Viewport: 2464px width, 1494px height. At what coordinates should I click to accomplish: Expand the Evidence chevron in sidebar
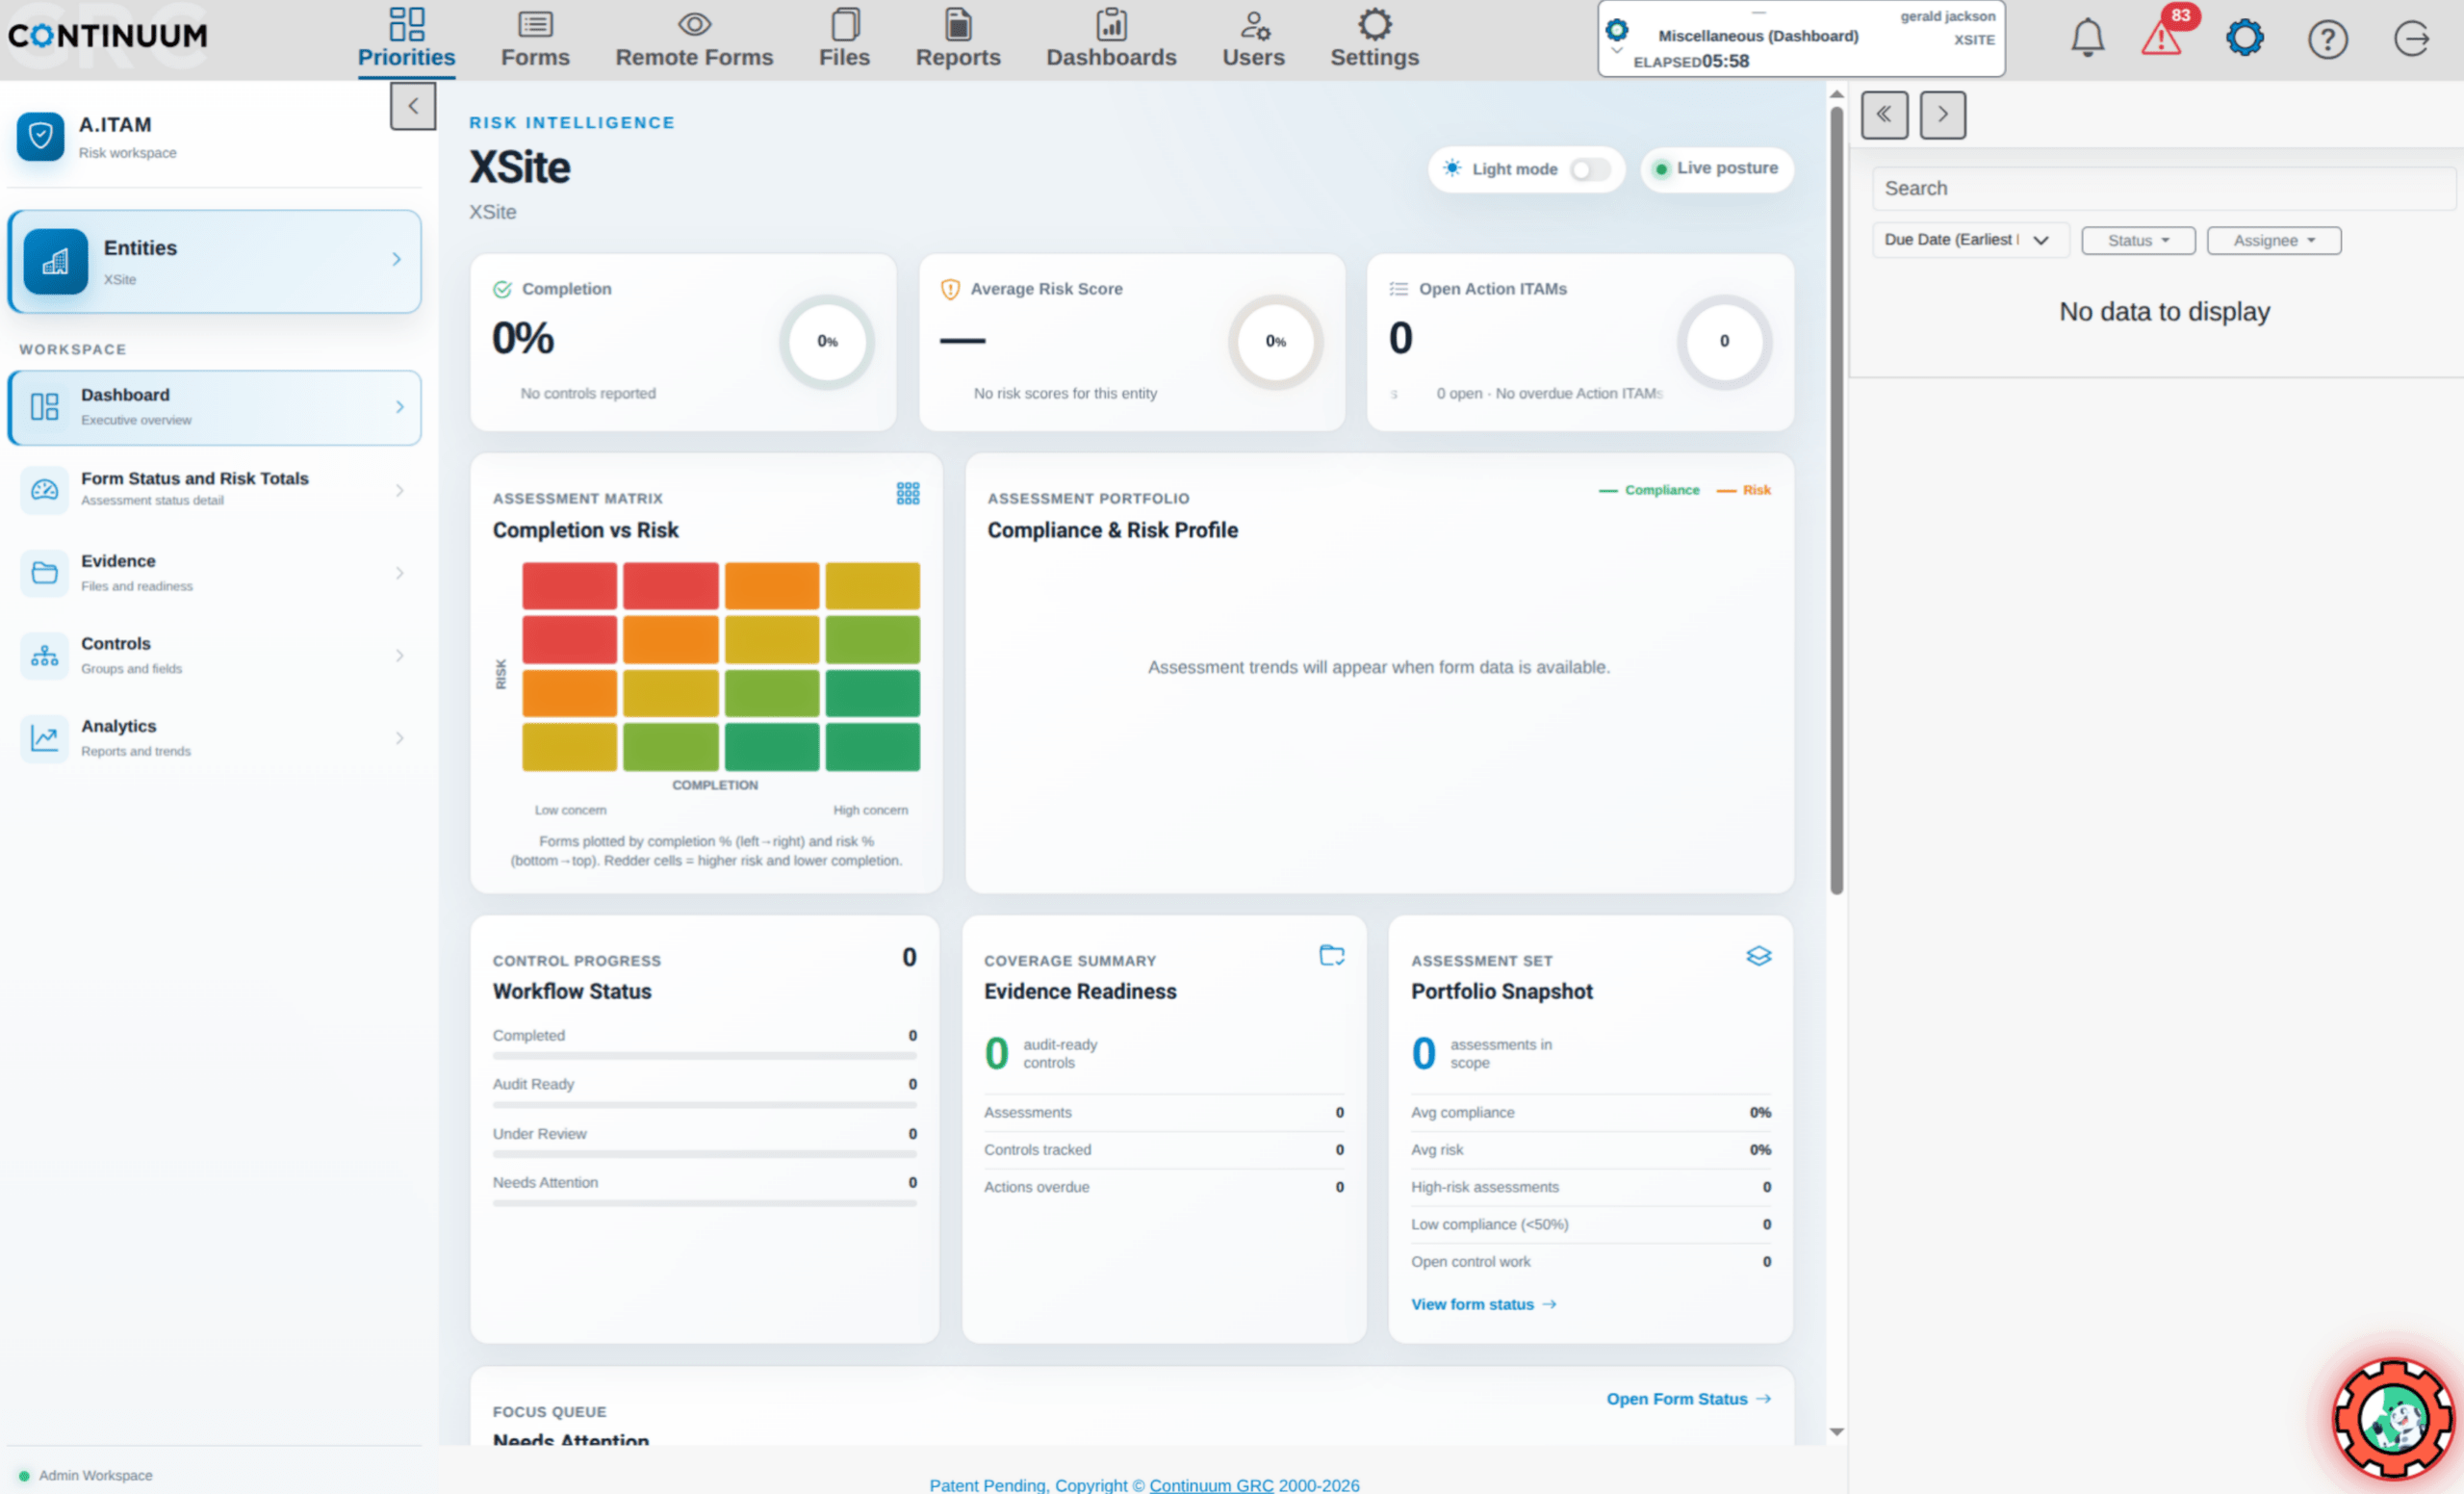pyautogui.click(x=400, y=573)
